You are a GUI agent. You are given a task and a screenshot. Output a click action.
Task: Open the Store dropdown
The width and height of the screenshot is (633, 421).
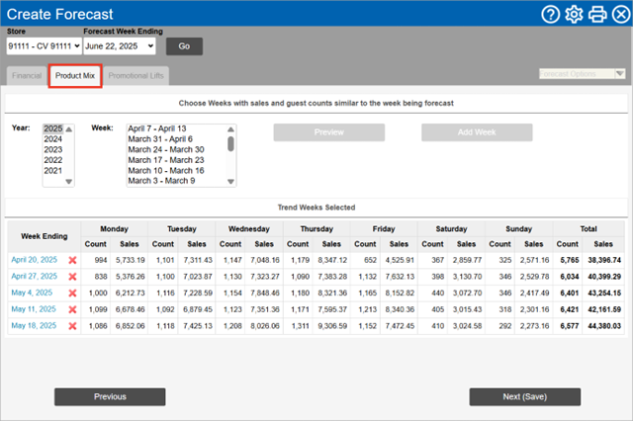(x=44, y=46)
